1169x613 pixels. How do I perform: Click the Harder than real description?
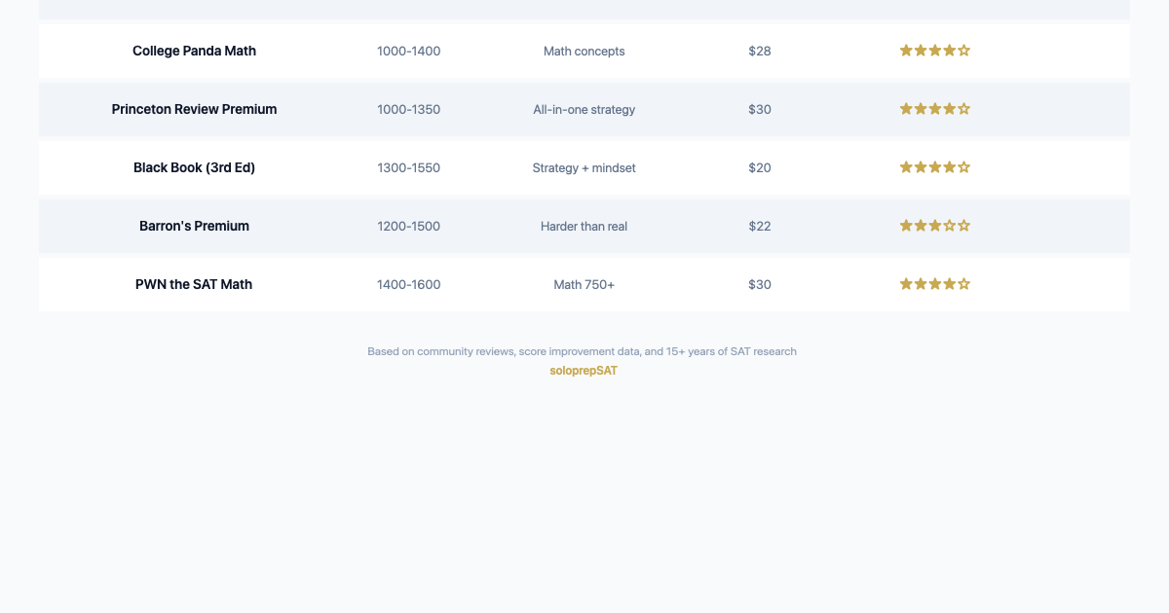(x=584, y=226)
